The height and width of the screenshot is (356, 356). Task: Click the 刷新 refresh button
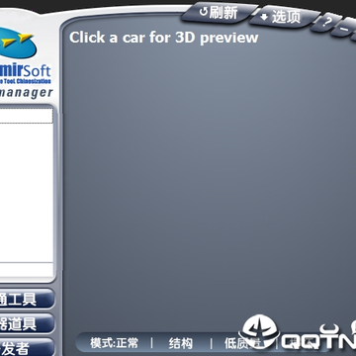[219, 13]
